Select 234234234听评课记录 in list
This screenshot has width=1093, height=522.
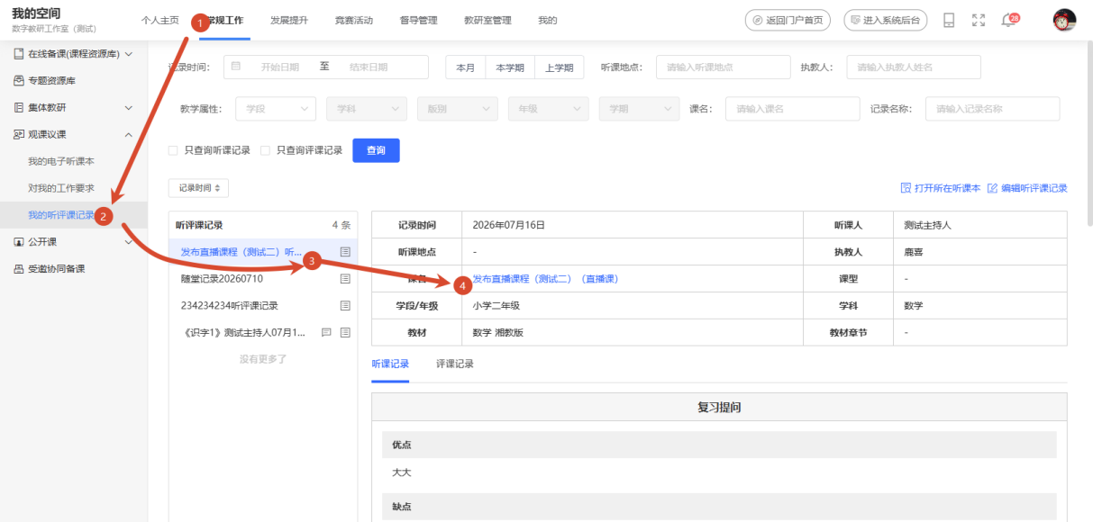[263, 305]
